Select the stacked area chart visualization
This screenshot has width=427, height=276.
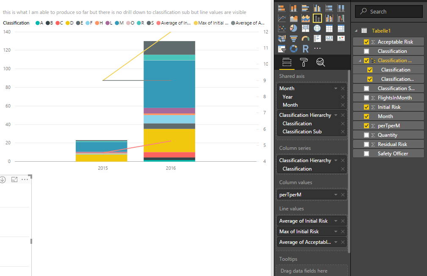pyautogui.click(x=305, y=18)
